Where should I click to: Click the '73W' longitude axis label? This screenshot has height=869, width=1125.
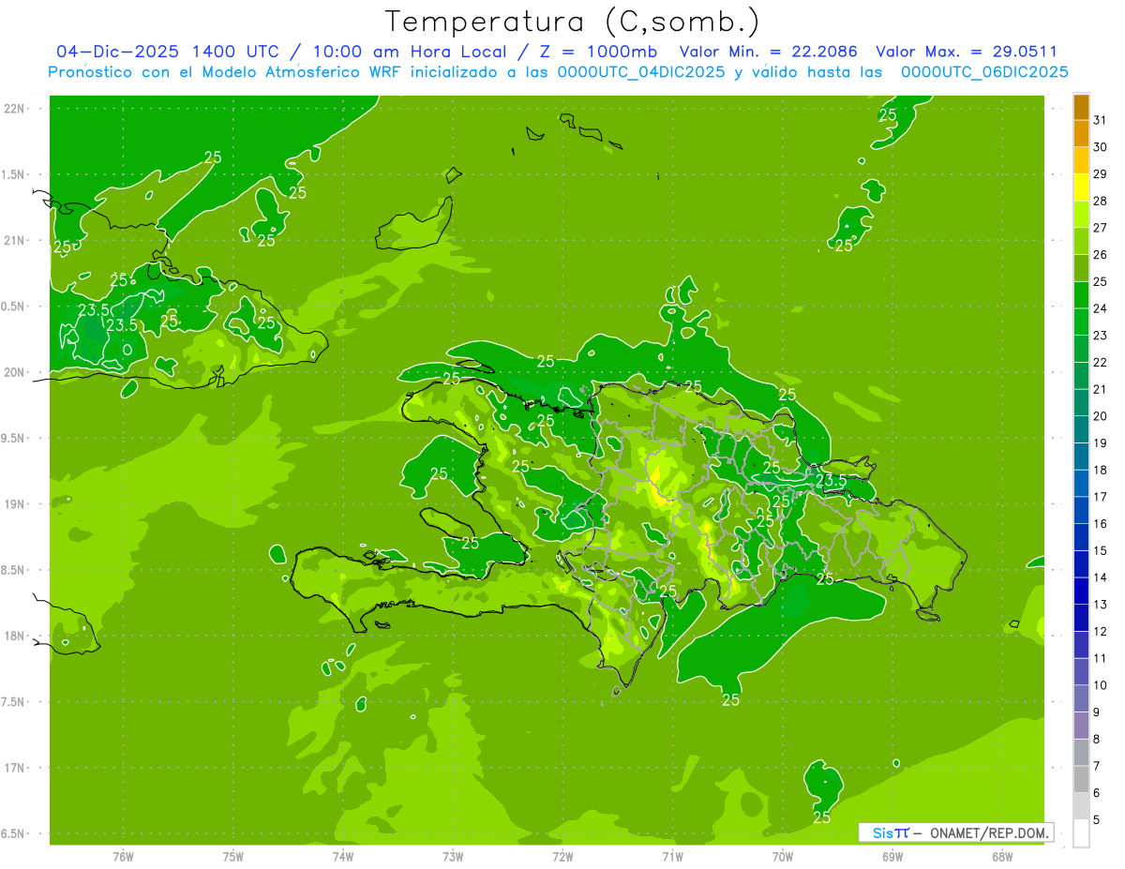point(453,856)
